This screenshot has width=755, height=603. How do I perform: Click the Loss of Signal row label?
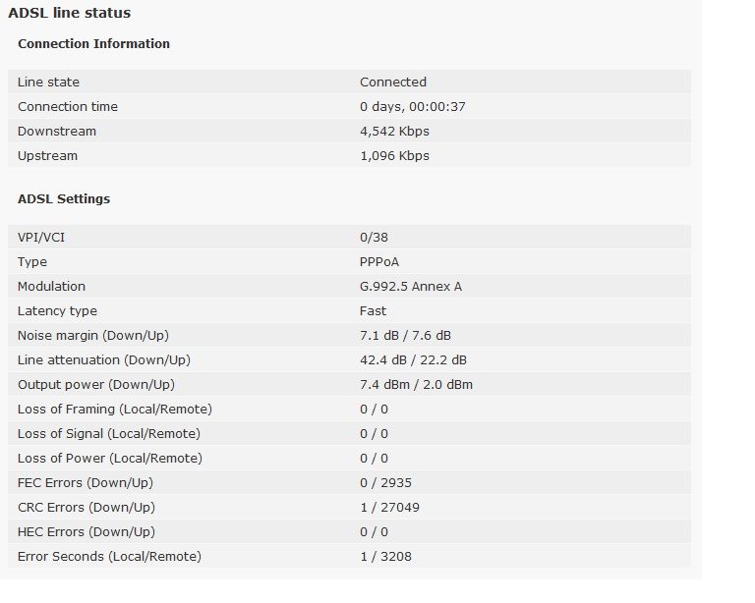[109, 434]
